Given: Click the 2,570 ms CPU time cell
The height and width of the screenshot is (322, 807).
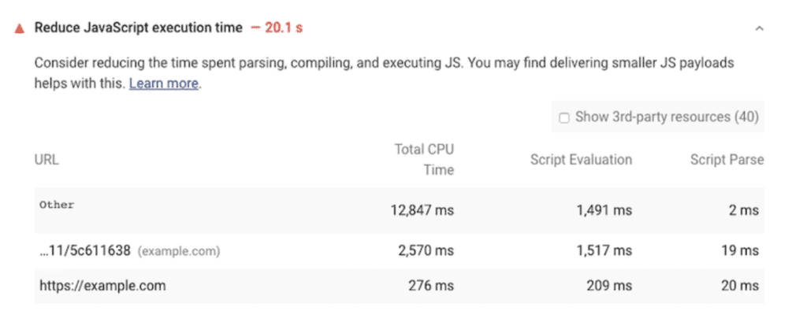Looking at the screenshot, I should pyautogui.click(x=426, y=251).
